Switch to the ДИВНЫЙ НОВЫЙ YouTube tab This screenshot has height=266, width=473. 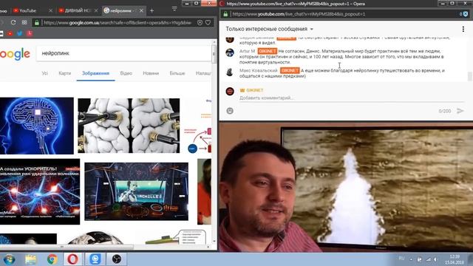(78, 10)
